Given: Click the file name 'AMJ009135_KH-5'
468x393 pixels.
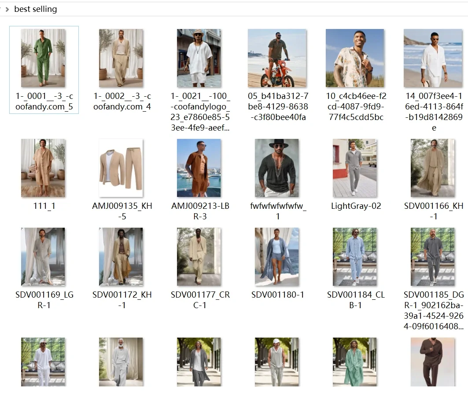Looking at the screenshot, I should [x=122, y=211].
